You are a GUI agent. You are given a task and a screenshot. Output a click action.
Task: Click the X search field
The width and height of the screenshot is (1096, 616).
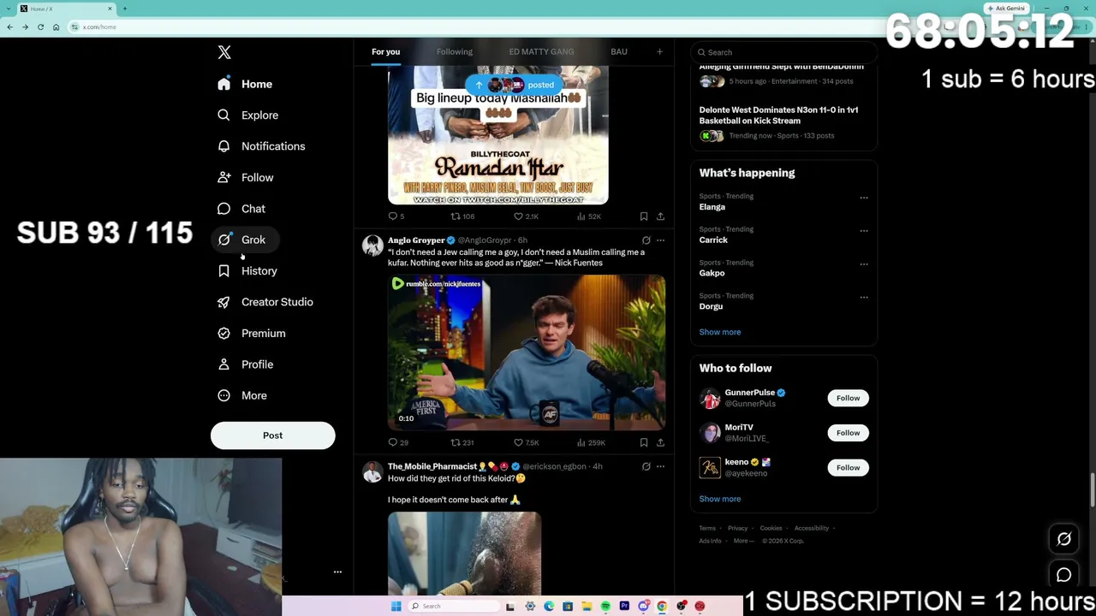click(x=783, y=52)
